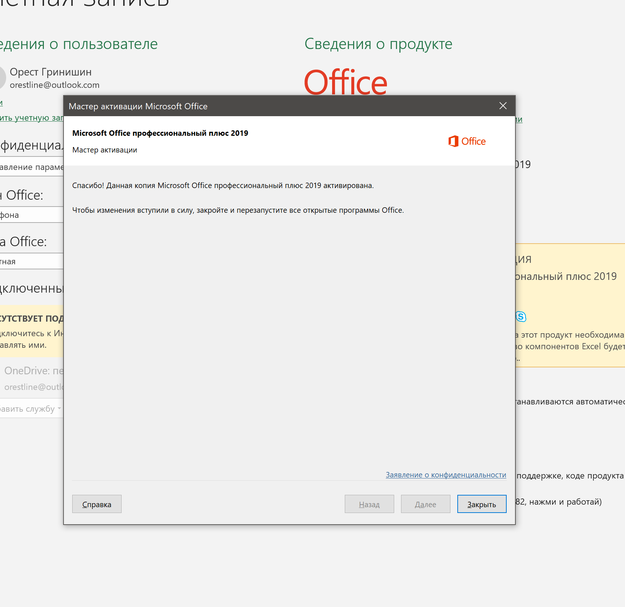Click the grayed-out Далее button
This screenshot has height=607, width=625.
click(425, 504)
